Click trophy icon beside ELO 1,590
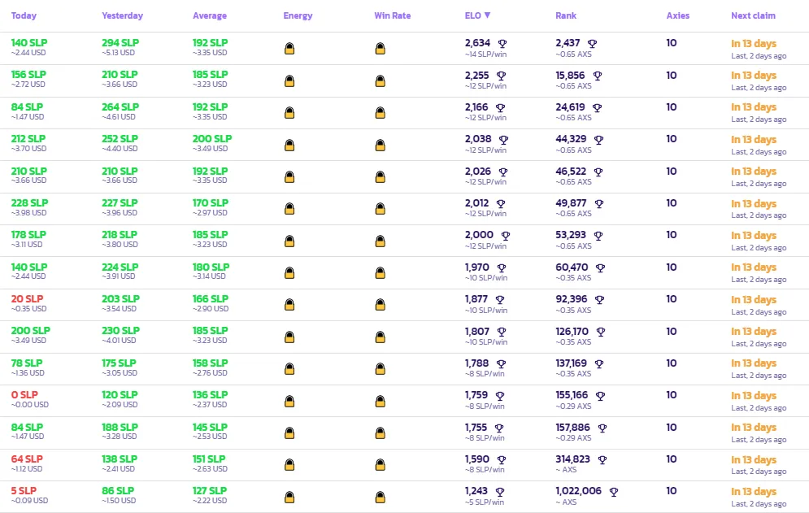Image resolution: width=809 pixels, height=513 pixels. pyautogui.click(x=502, y=460)
